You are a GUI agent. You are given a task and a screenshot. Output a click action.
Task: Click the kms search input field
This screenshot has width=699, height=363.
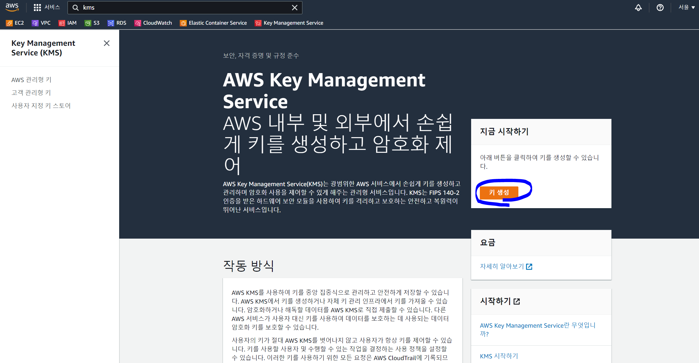183,8
